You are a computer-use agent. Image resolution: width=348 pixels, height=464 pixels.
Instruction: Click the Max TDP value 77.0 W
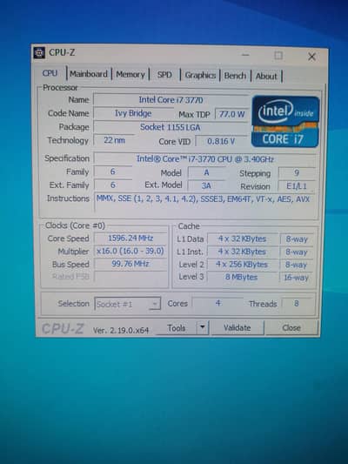coord(231,114)
